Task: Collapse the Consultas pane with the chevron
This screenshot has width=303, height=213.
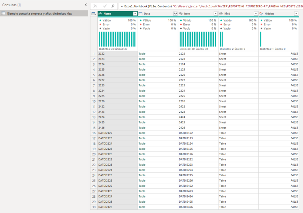Action: [x=86, y=5]
